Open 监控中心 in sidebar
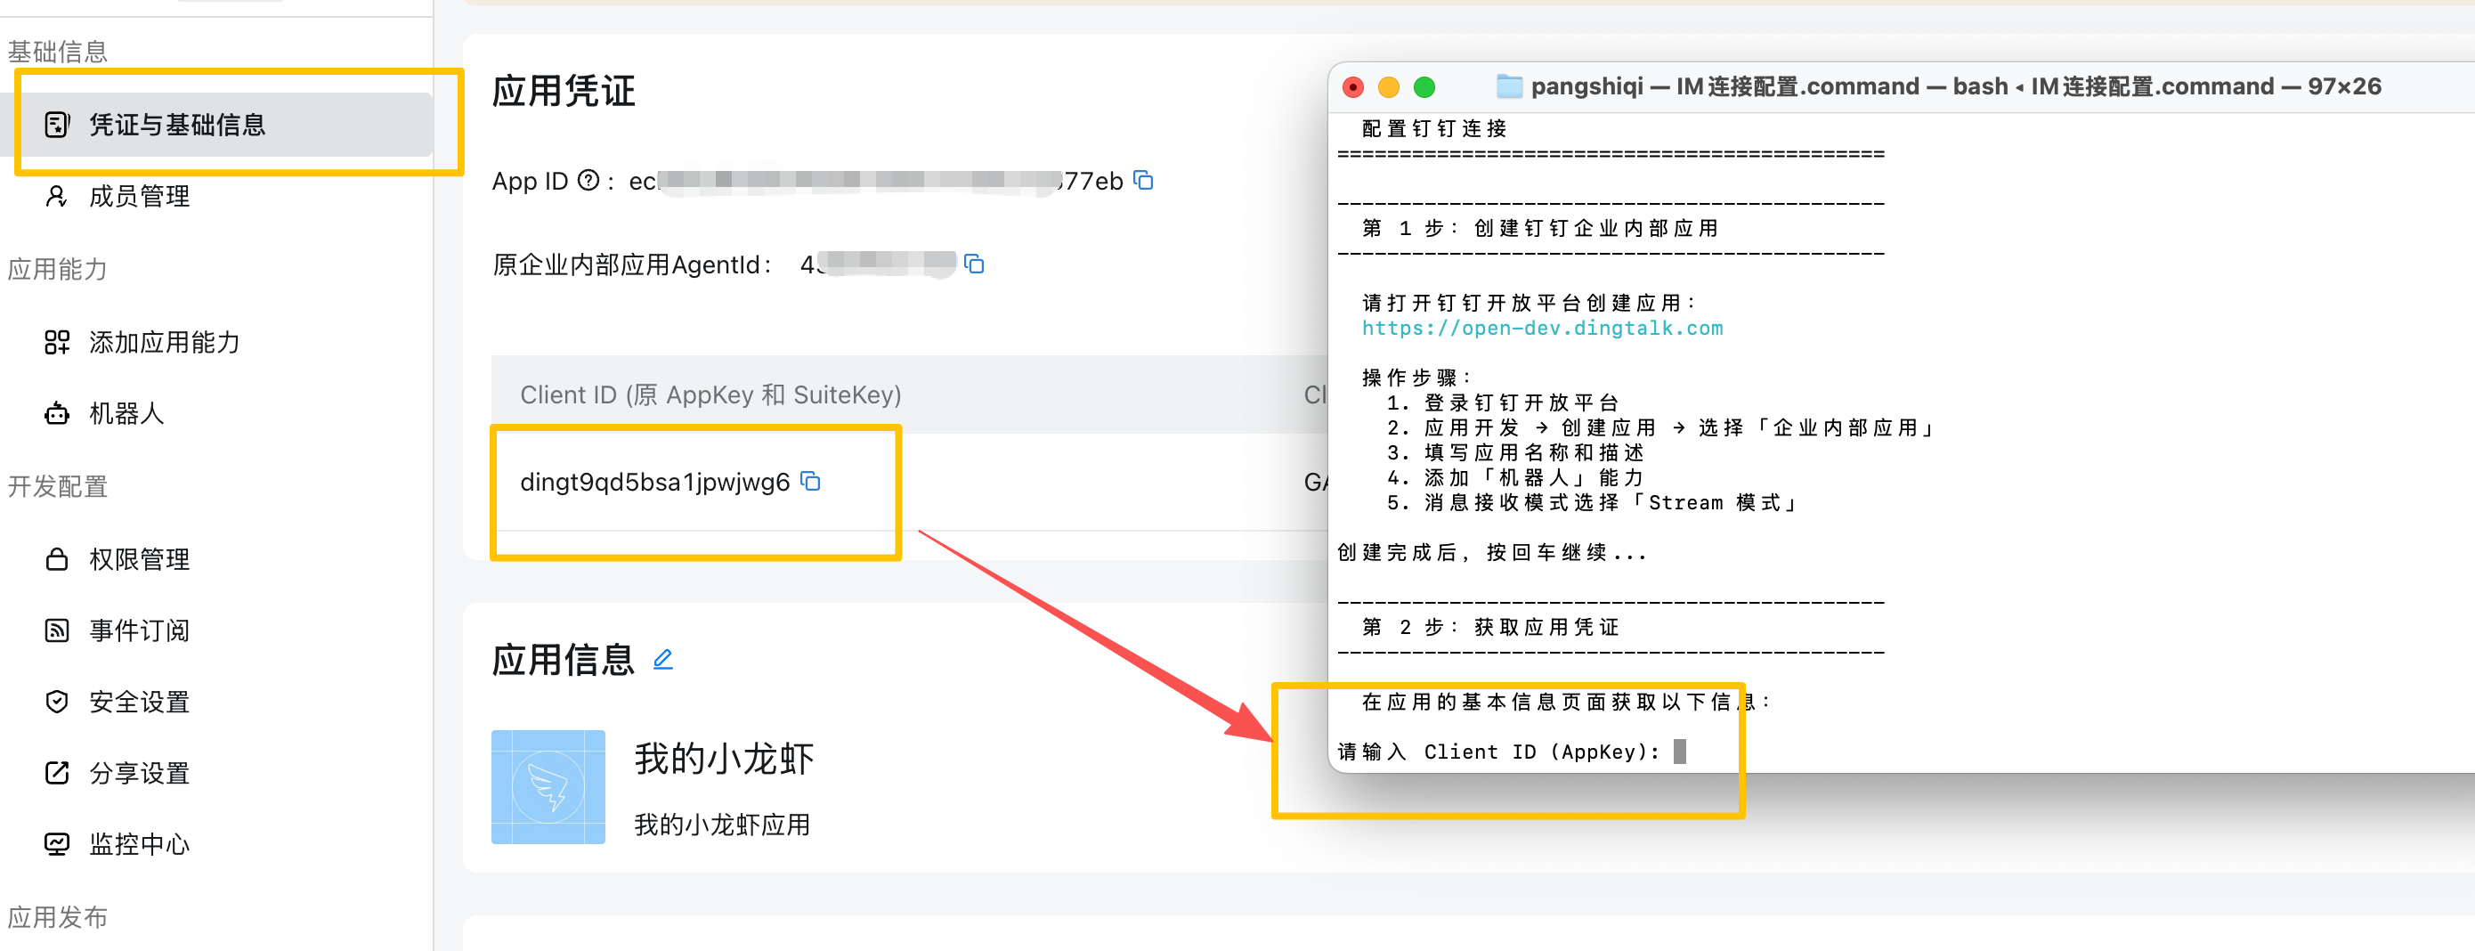This screenshot has width=2475, height=951. [139, 844]
